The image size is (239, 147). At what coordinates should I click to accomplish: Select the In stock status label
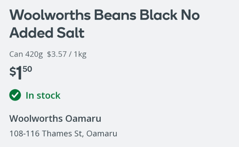(x=43, y=95)
